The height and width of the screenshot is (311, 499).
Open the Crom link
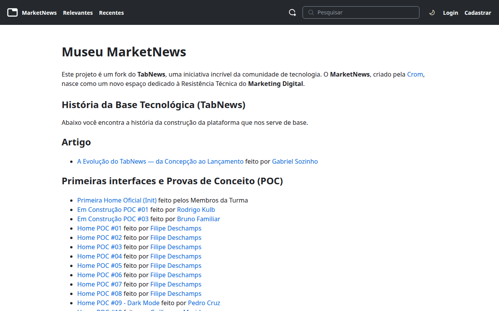click(x=415, y=74)
